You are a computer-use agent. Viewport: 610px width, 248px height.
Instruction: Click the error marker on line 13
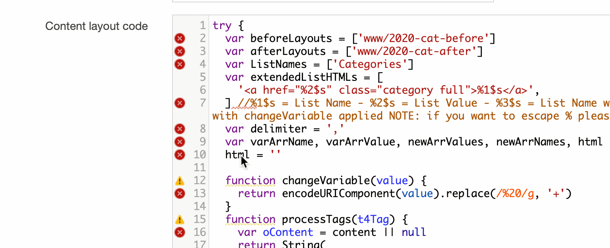click(179, 193)
